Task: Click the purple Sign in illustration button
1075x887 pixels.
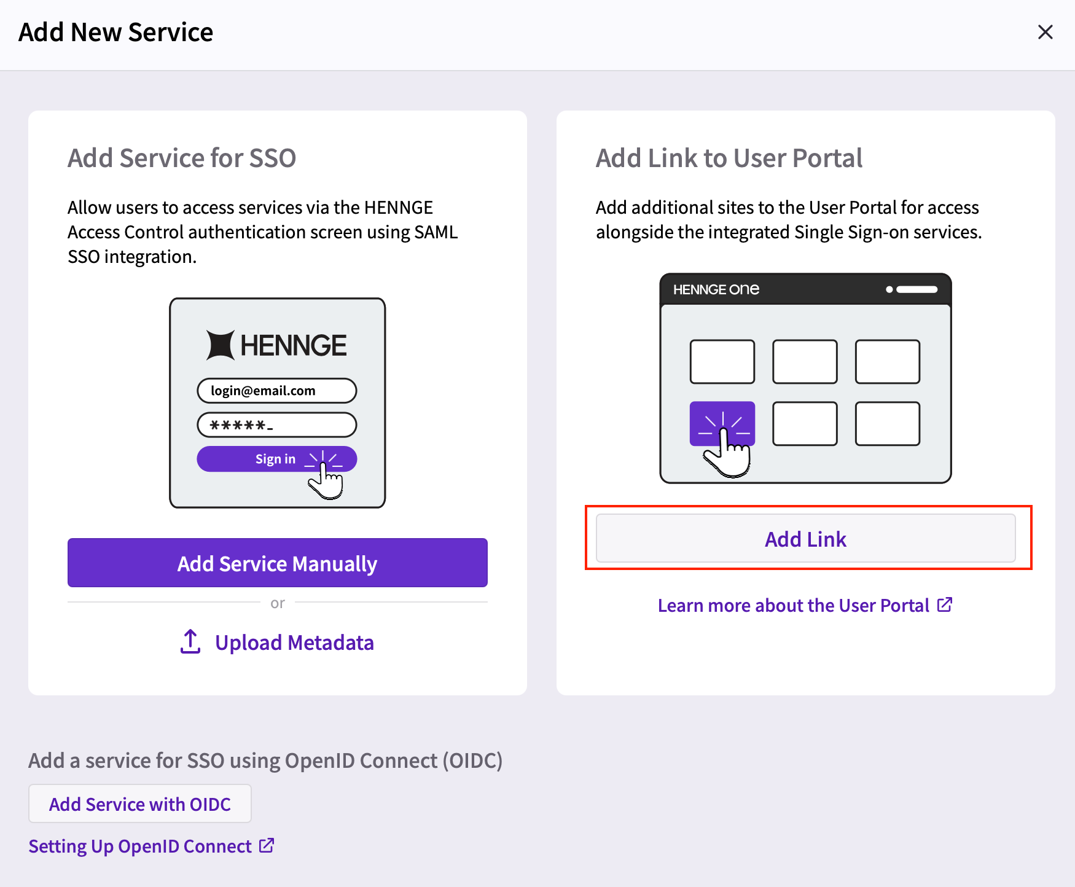Action: click(x=277, y=459)
